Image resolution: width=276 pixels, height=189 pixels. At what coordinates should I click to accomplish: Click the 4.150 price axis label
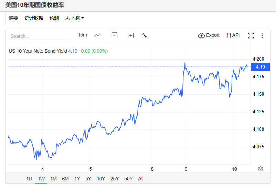tap(258, 94)
